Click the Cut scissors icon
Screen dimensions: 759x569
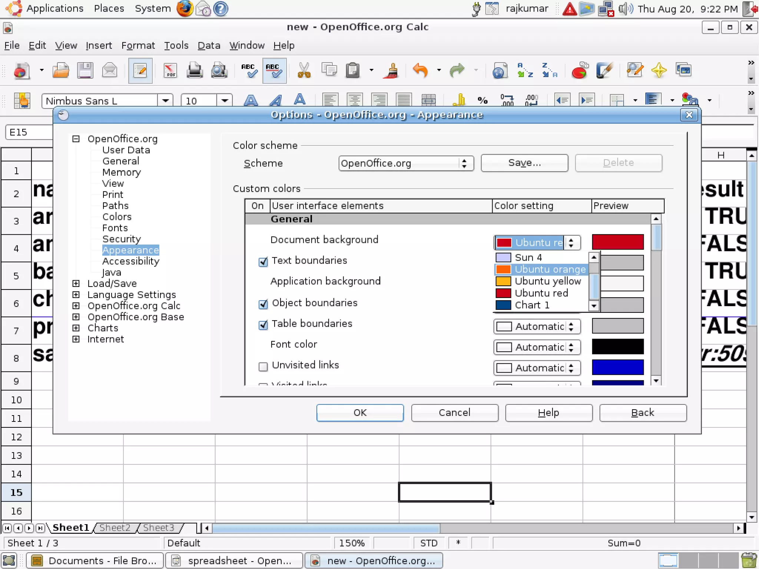[304, 70]
